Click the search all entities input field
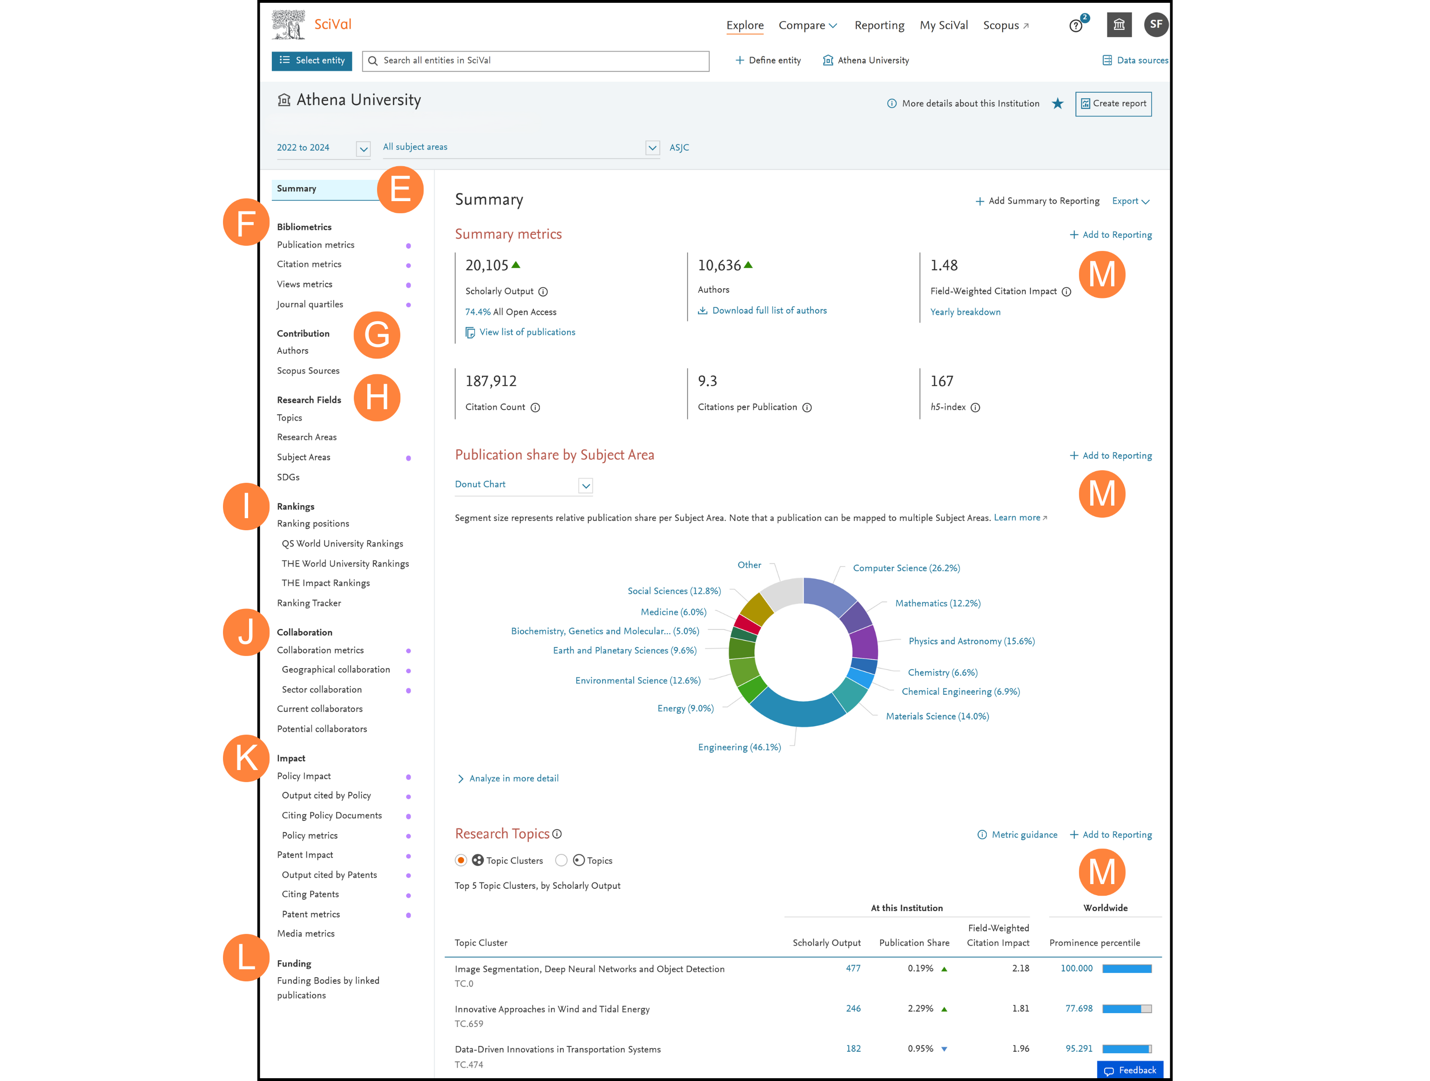 536,61
